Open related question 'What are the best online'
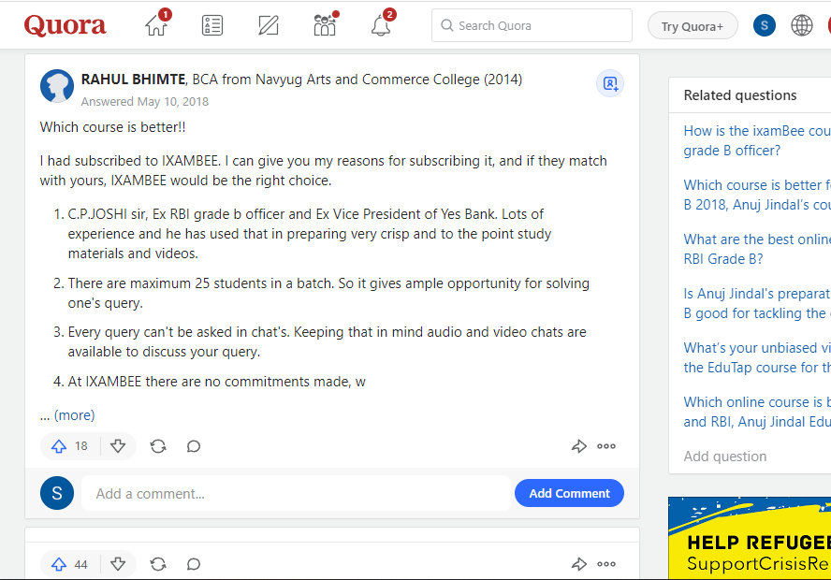Image resolution: width=831 pixels, height=580 pixels. pos(757,249)
